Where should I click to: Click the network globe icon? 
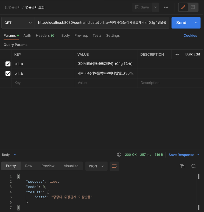pos(119,154)
